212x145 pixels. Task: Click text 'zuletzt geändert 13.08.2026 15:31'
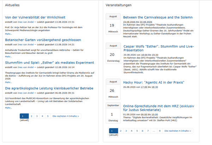(56, 22)
